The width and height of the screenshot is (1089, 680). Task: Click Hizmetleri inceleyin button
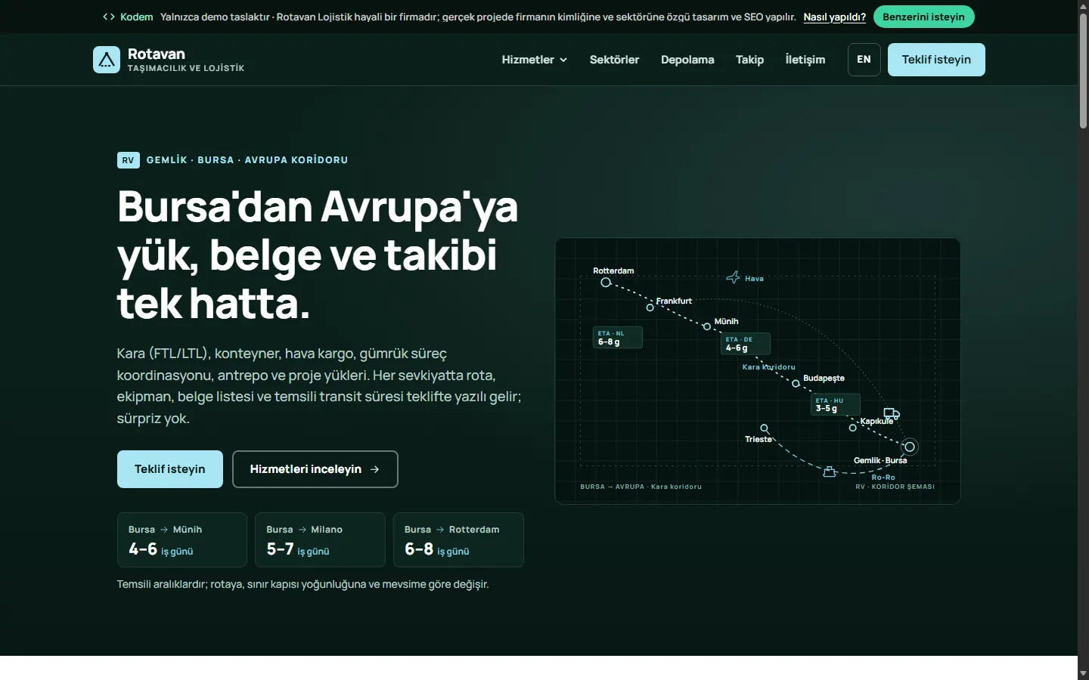(315, 469)
